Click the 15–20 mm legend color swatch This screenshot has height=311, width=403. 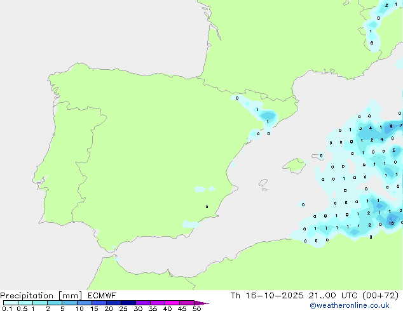point(99,303)
